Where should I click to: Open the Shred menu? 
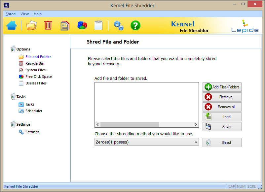point(11,14)
